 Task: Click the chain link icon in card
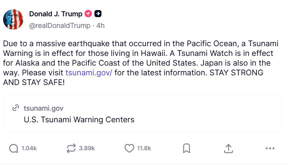[16, 108]
